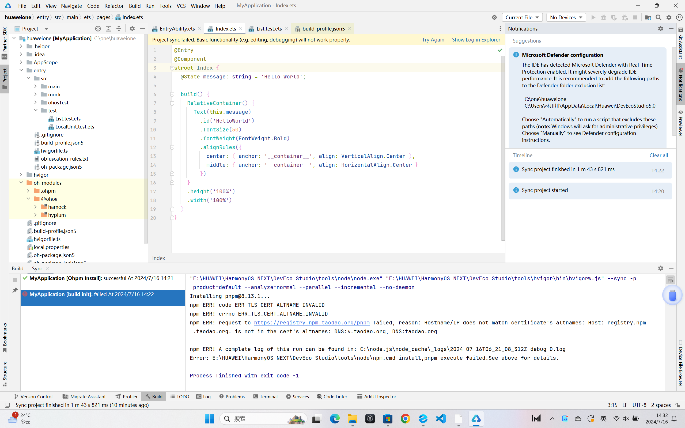Open Kit Assistant side panel
This screenshot has width=685, height=428.
680,43
